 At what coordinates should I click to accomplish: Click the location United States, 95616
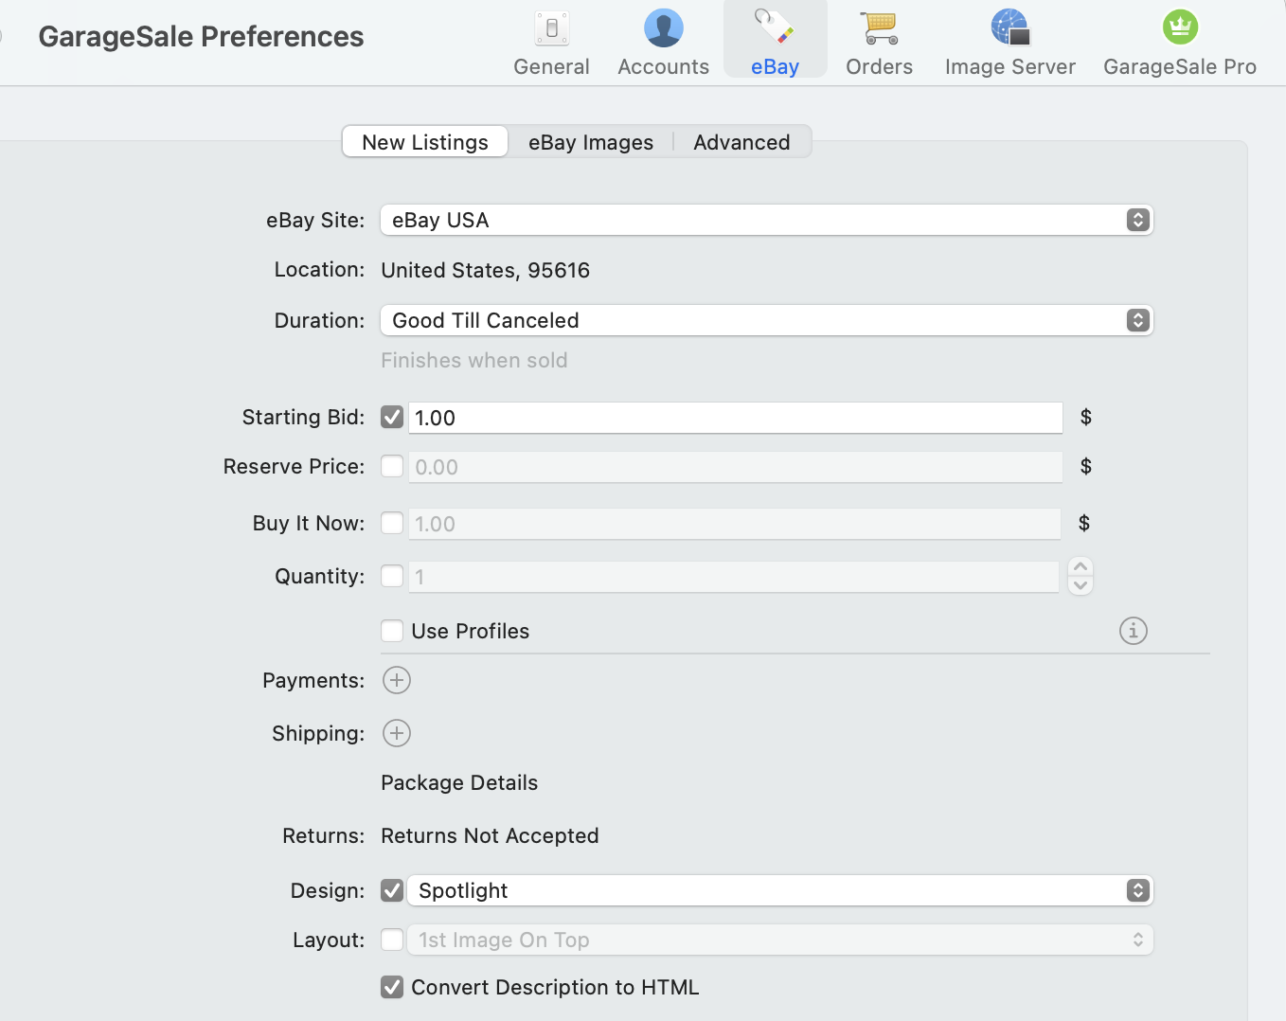[x=485, y=271]
